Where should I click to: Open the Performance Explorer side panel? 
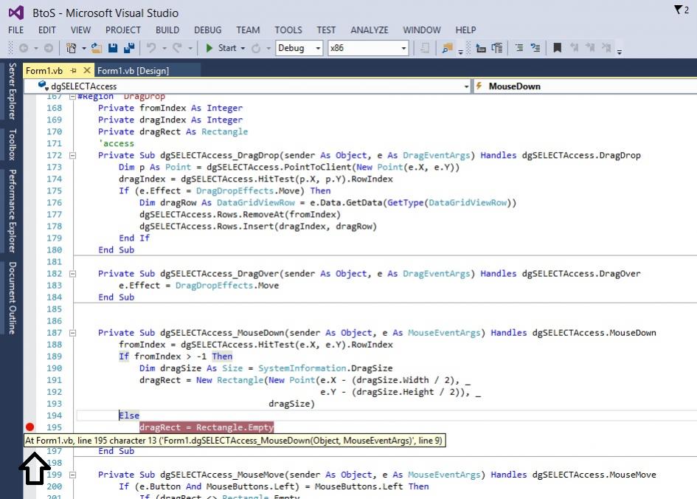(x=12, y=211)
